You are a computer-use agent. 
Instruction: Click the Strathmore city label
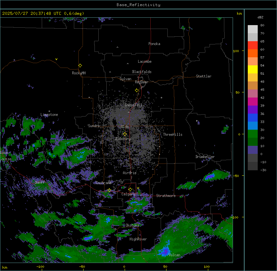pos(166,196)
